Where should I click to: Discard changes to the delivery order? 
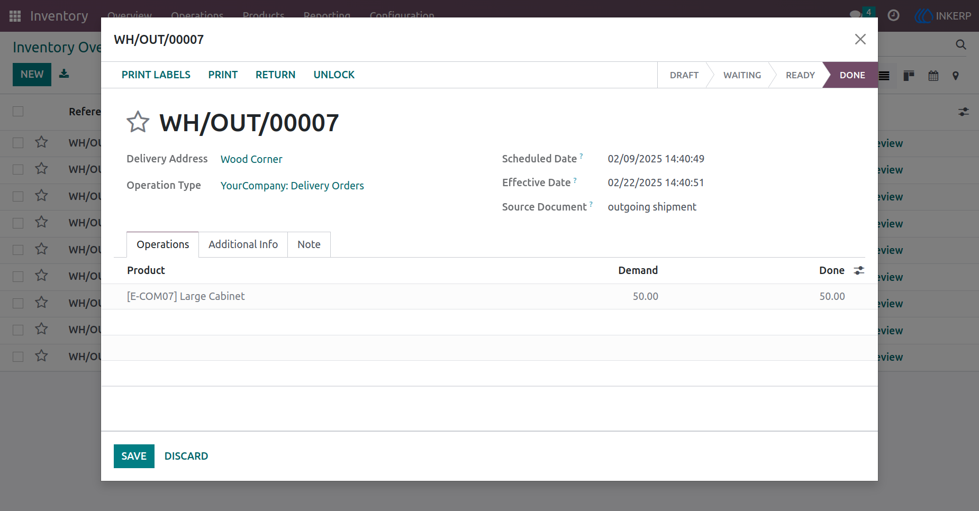point(186,456)
